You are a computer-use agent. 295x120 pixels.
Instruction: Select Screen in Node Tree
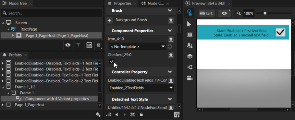[x=21, y=23]
